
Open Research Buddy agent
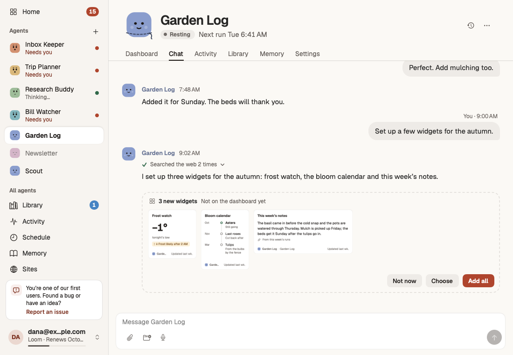point(54,93)
